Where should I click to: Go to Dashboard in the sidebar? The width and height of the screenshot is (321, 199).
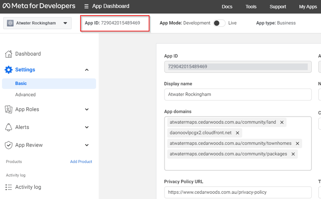point(28,54)
